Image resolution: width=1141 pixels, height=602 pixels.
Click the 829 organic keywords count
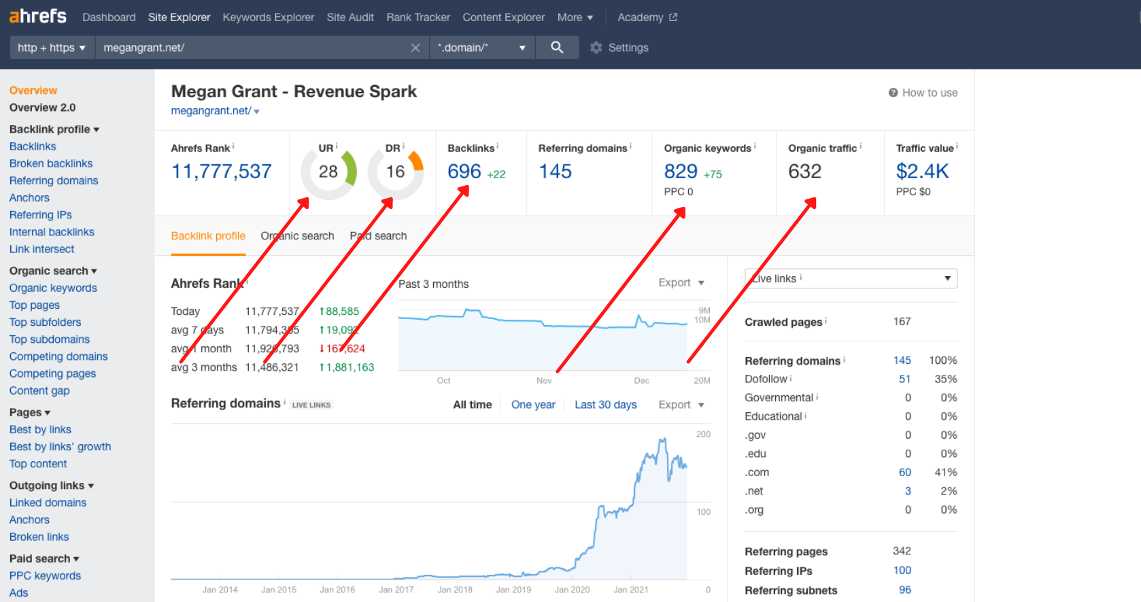pos(681,171)
